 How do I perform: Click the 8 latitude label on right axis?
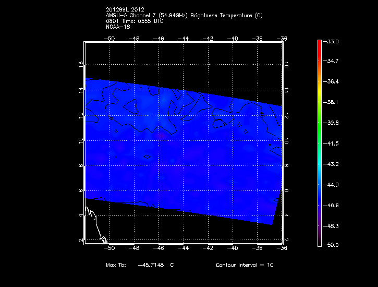tap(287, 166)
